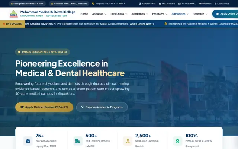Open the Journal MMC link
This screenshot has height=149, width=238.
click(187, 4)
